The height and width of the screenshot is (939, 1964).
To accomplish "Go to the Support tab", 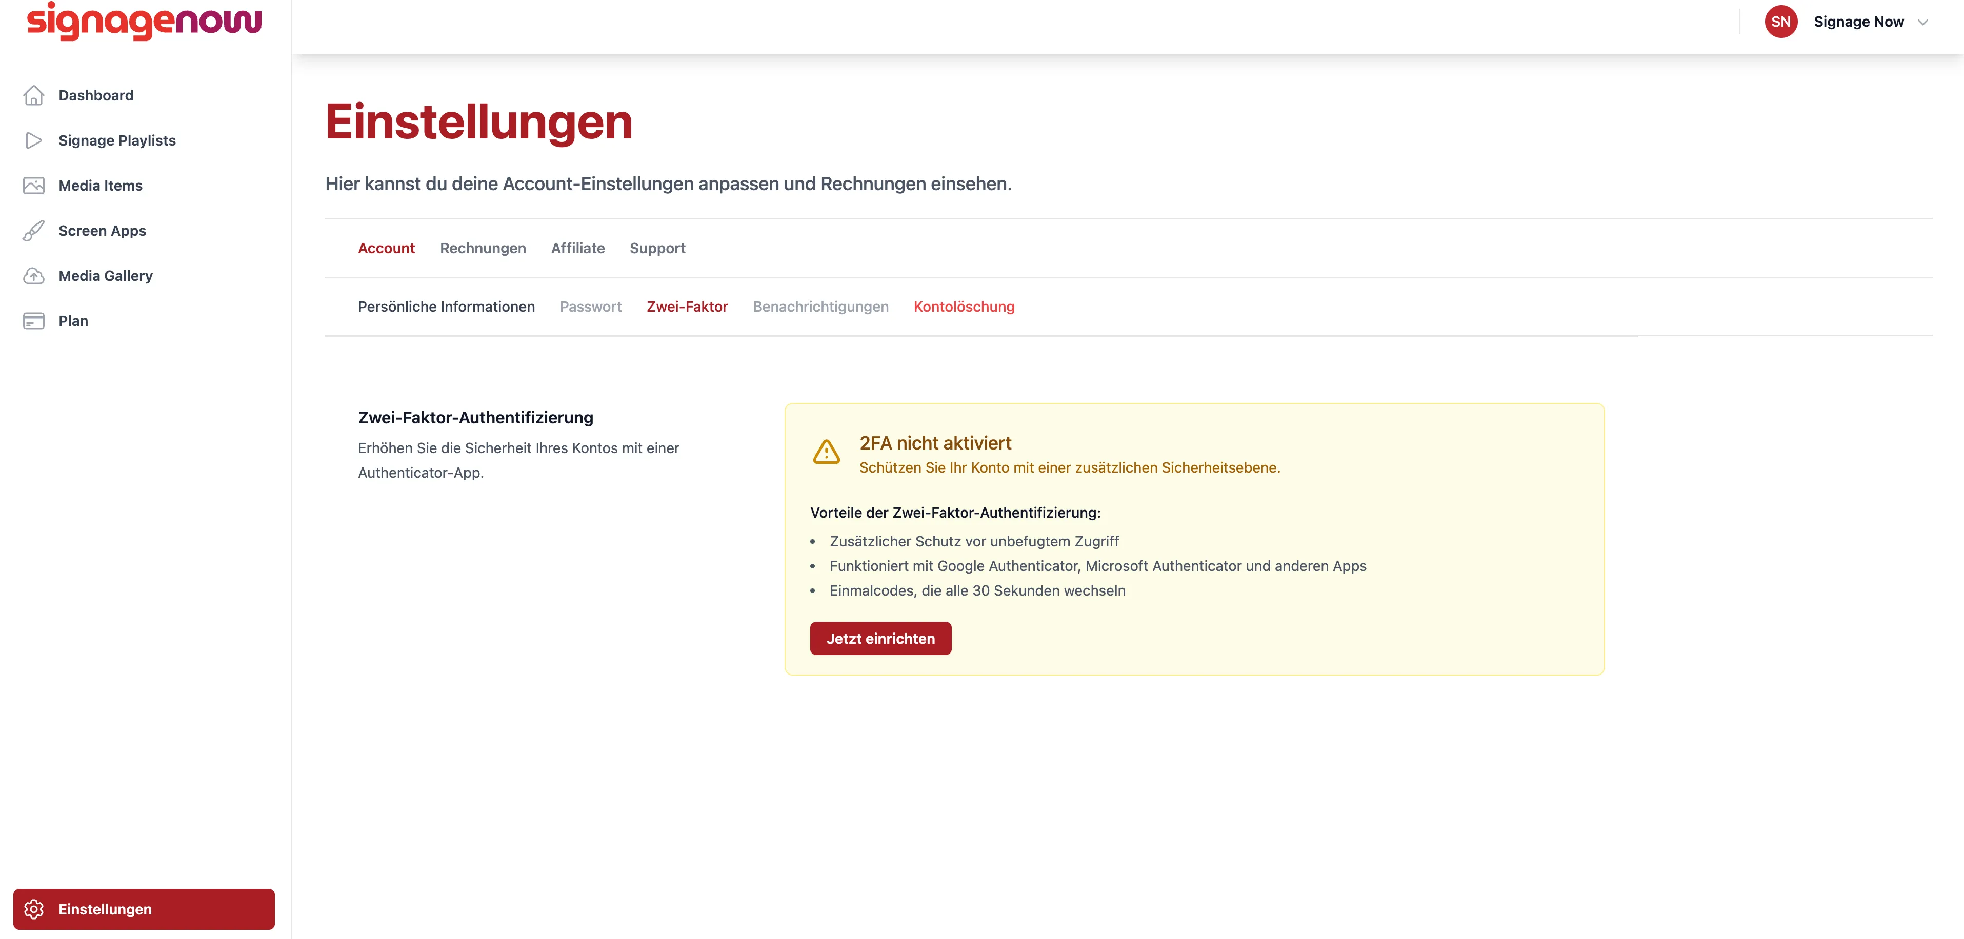I will pos(657,248).
